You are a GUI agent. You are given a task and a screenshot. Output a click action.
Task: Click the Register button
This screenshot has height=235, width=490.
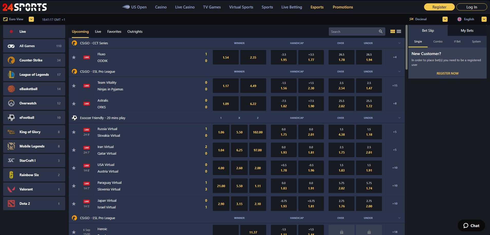[439, 7]
